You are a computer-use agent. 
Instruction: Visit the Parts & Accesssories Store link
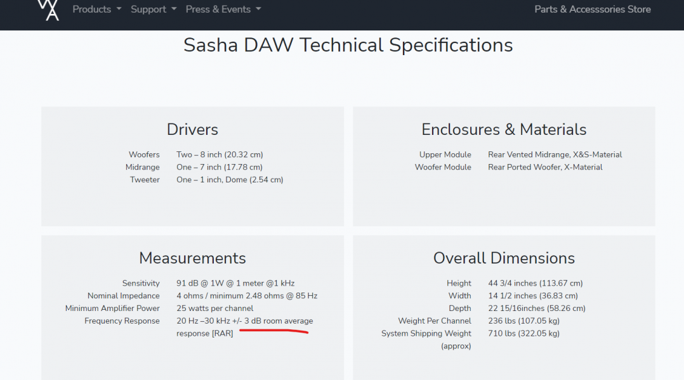[x=593, y=9]
